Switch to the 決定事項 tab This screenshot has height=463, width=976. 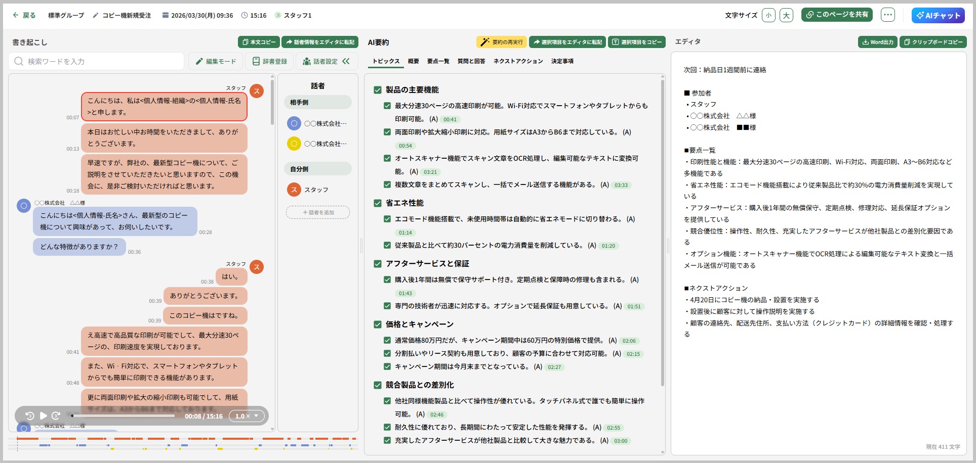tap(562, 61)
